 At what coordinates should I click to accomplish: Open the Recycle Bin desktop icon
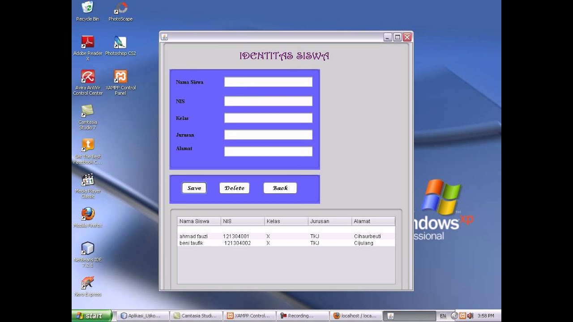pos(88,11)
